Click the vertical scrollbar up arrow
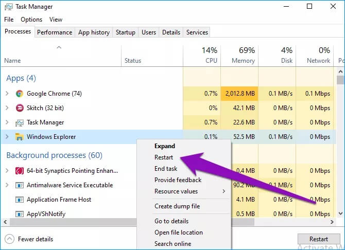This screenshot has height=250, width=345. (340, 72)
